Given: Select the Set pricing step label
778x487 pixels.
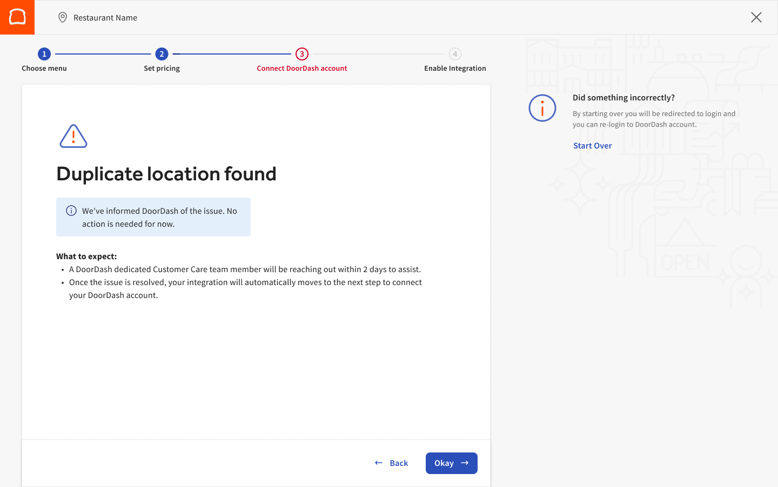Looking at the screenshot, I should tap(162, 69).
